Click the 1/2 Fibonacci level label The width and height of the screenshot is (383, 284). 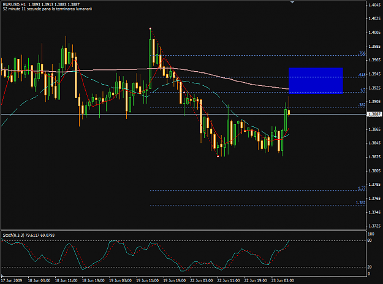363,90
